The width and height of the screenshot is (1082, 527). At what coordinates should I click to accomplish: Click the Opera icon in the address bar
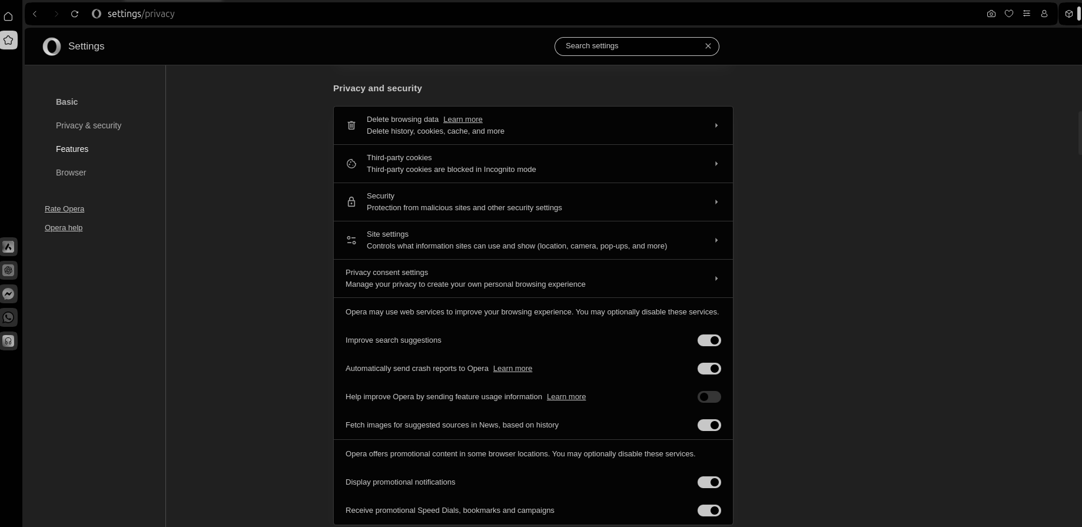coord(97,14)
